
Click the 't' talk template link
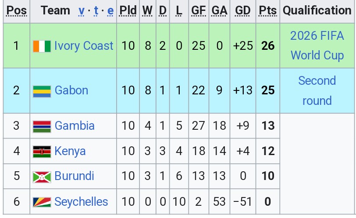pos(96,10)
